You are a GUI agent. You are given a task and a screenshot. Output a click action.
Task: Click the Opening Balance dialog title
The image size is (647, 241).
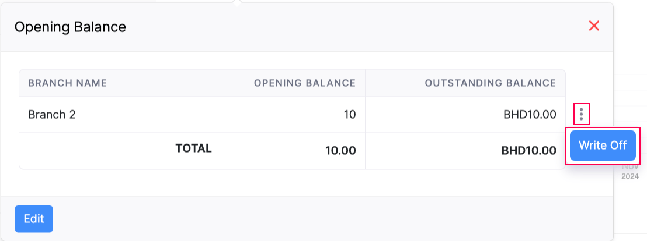coord(70,27)
